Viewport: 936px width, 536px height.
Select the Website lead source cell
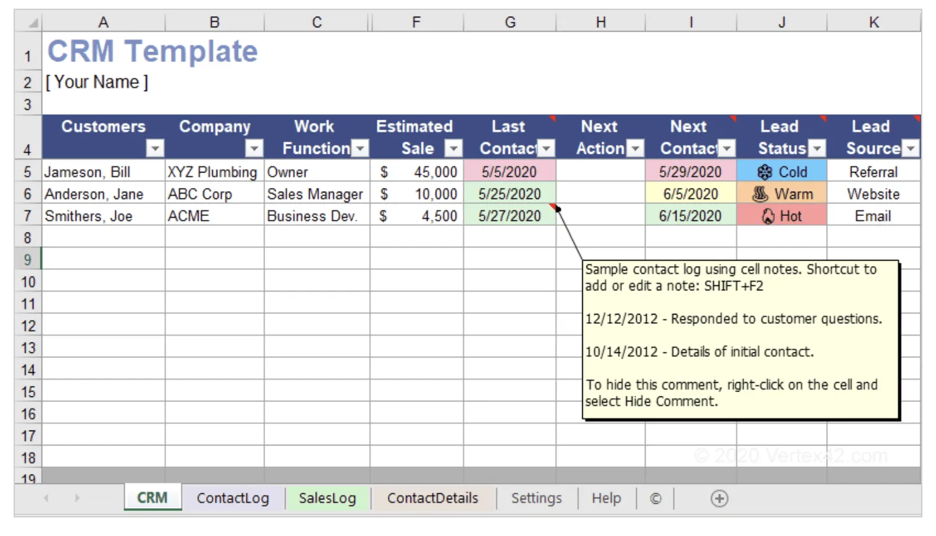pos(874,194)
